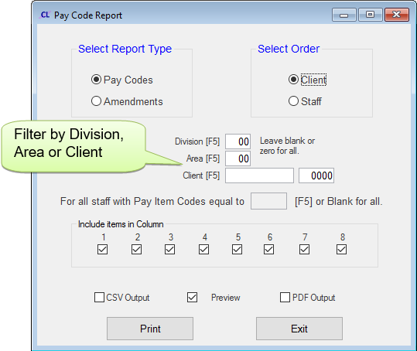Click the 'Pay Code Report' window title

coord(88,15)
